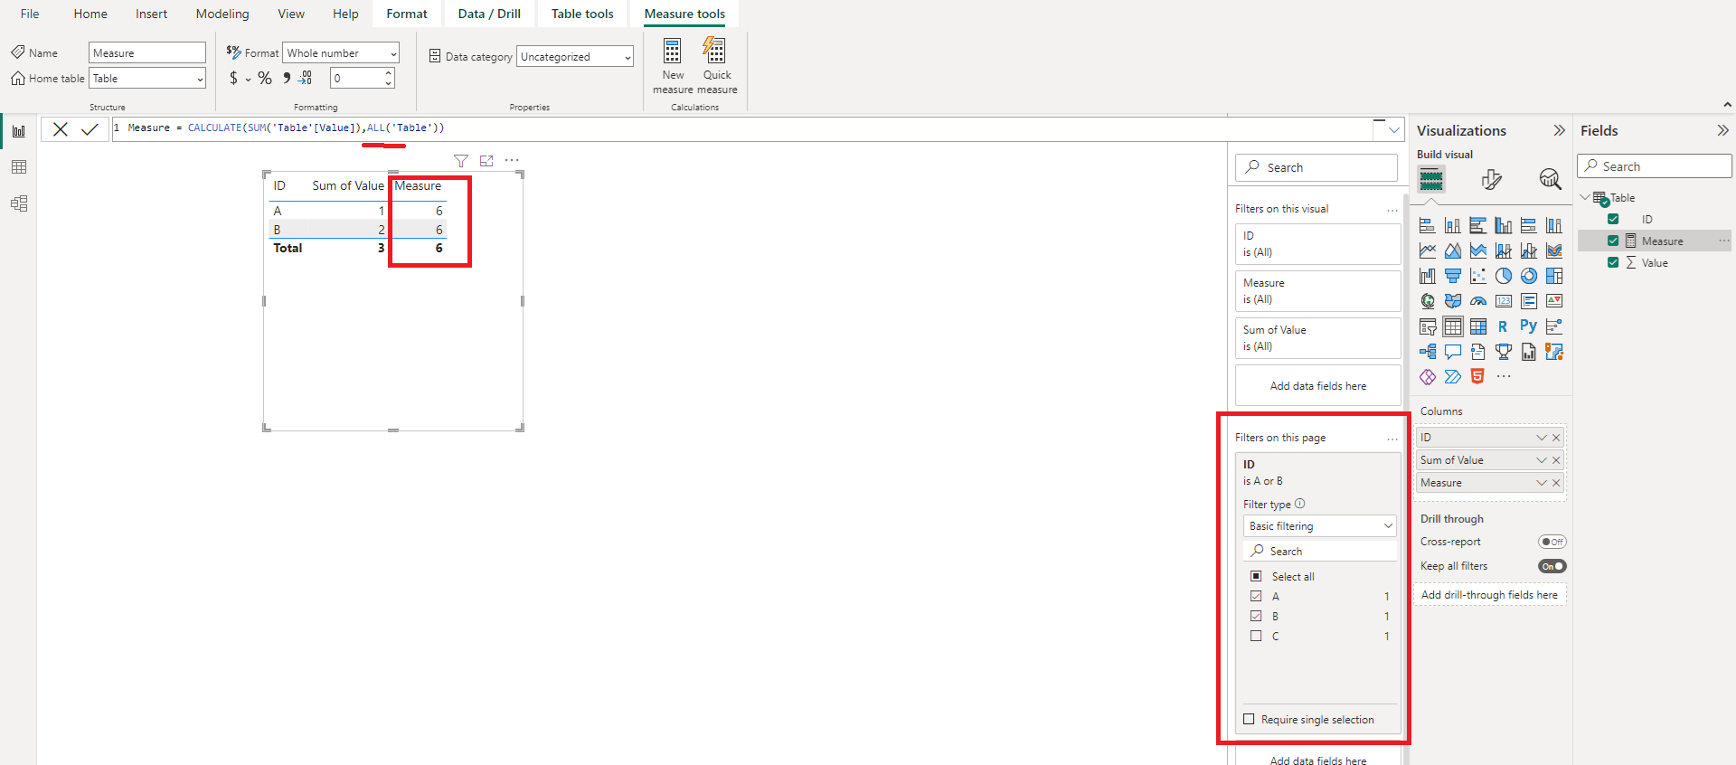Switch to Report view in left sidebar
The image size is (1736, 765).
point(19,132)
